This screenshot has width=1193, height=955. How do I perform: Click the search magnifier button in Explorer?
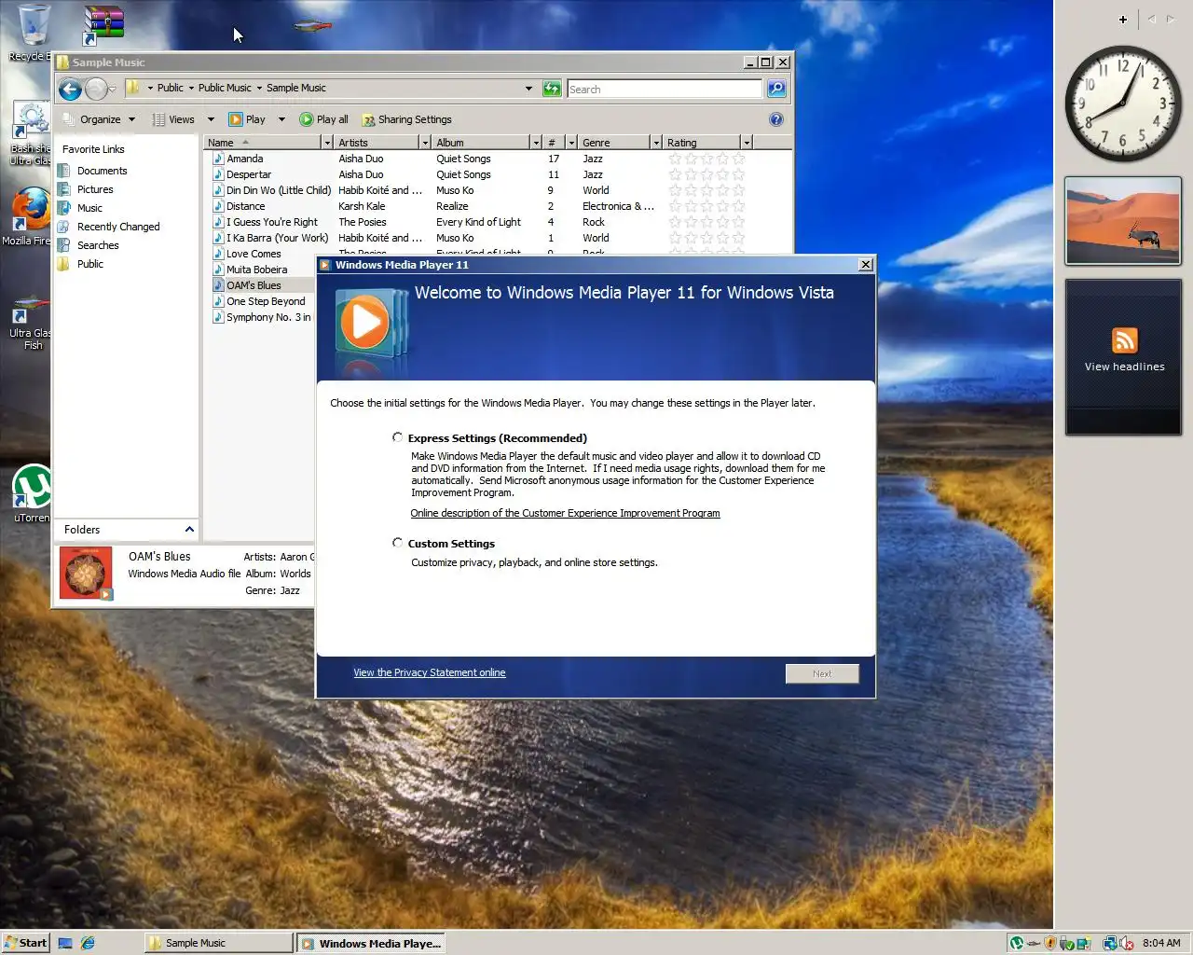[x=776, y=89]
